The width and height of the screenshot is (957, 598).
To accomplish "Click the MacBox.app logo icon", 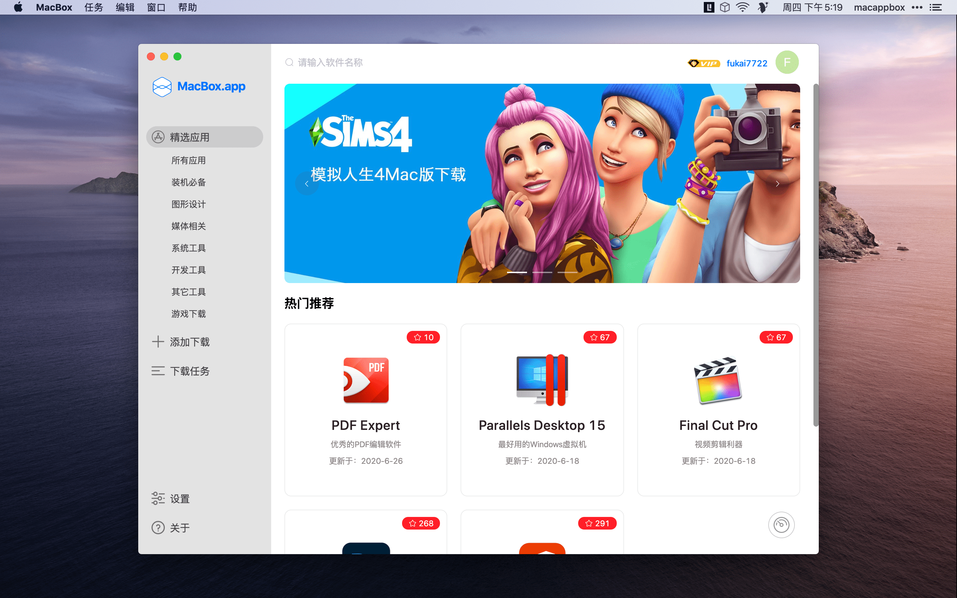I will click(161, 87).
